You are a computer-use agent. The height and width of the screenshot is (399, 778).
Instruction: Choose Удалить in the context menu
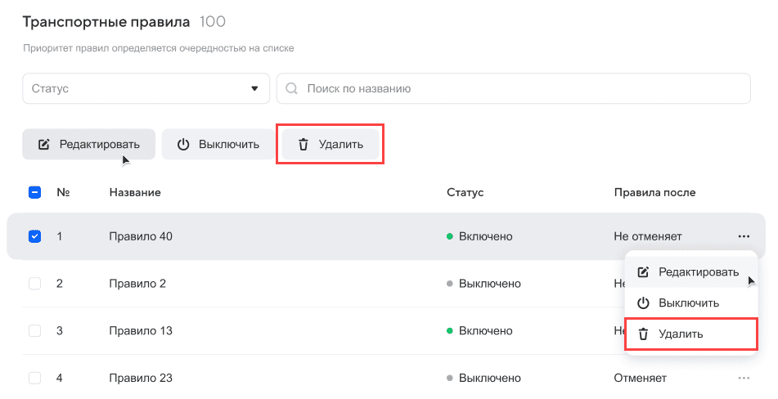690,334
